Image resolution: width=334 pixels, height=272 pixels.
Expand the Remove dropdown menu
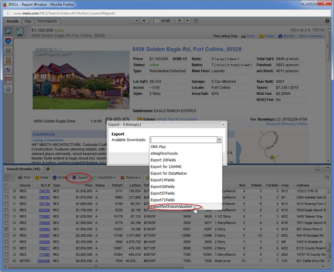130,177
